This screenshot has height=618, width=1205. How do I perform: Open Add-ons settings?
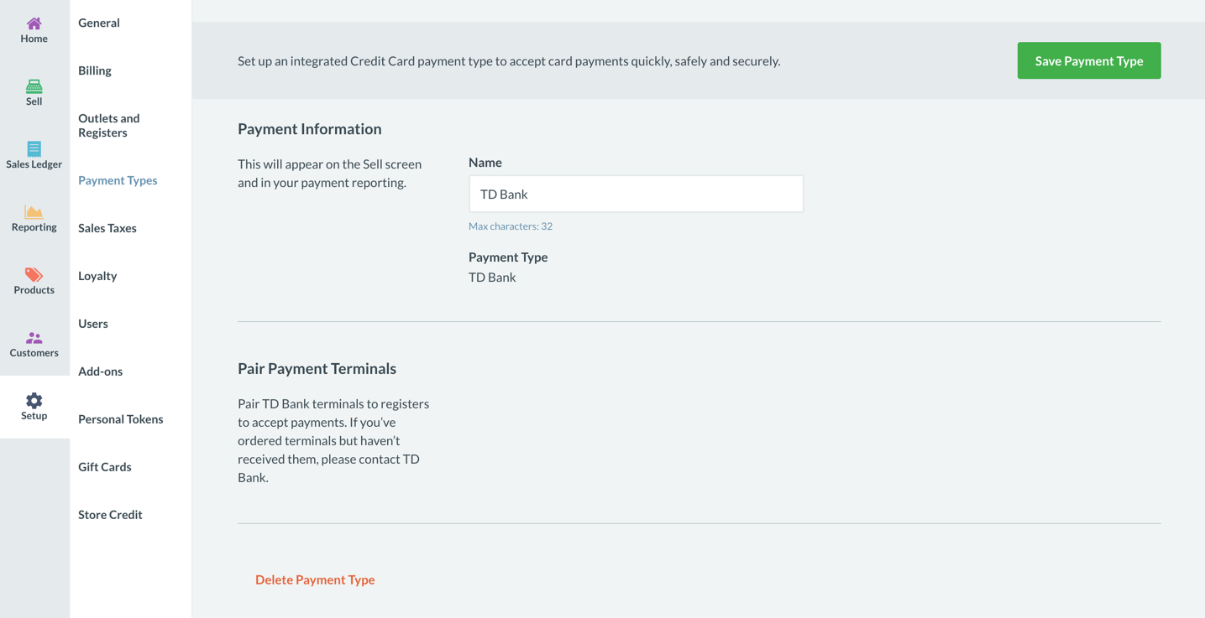pos(101,371)
